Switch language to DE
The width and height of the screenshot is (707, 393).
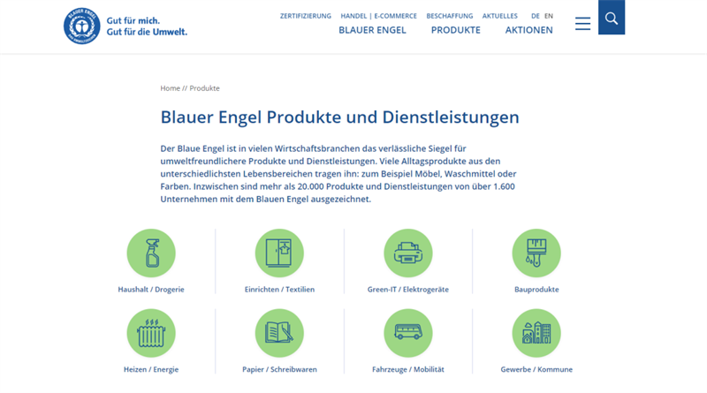[x=536, y=16]
